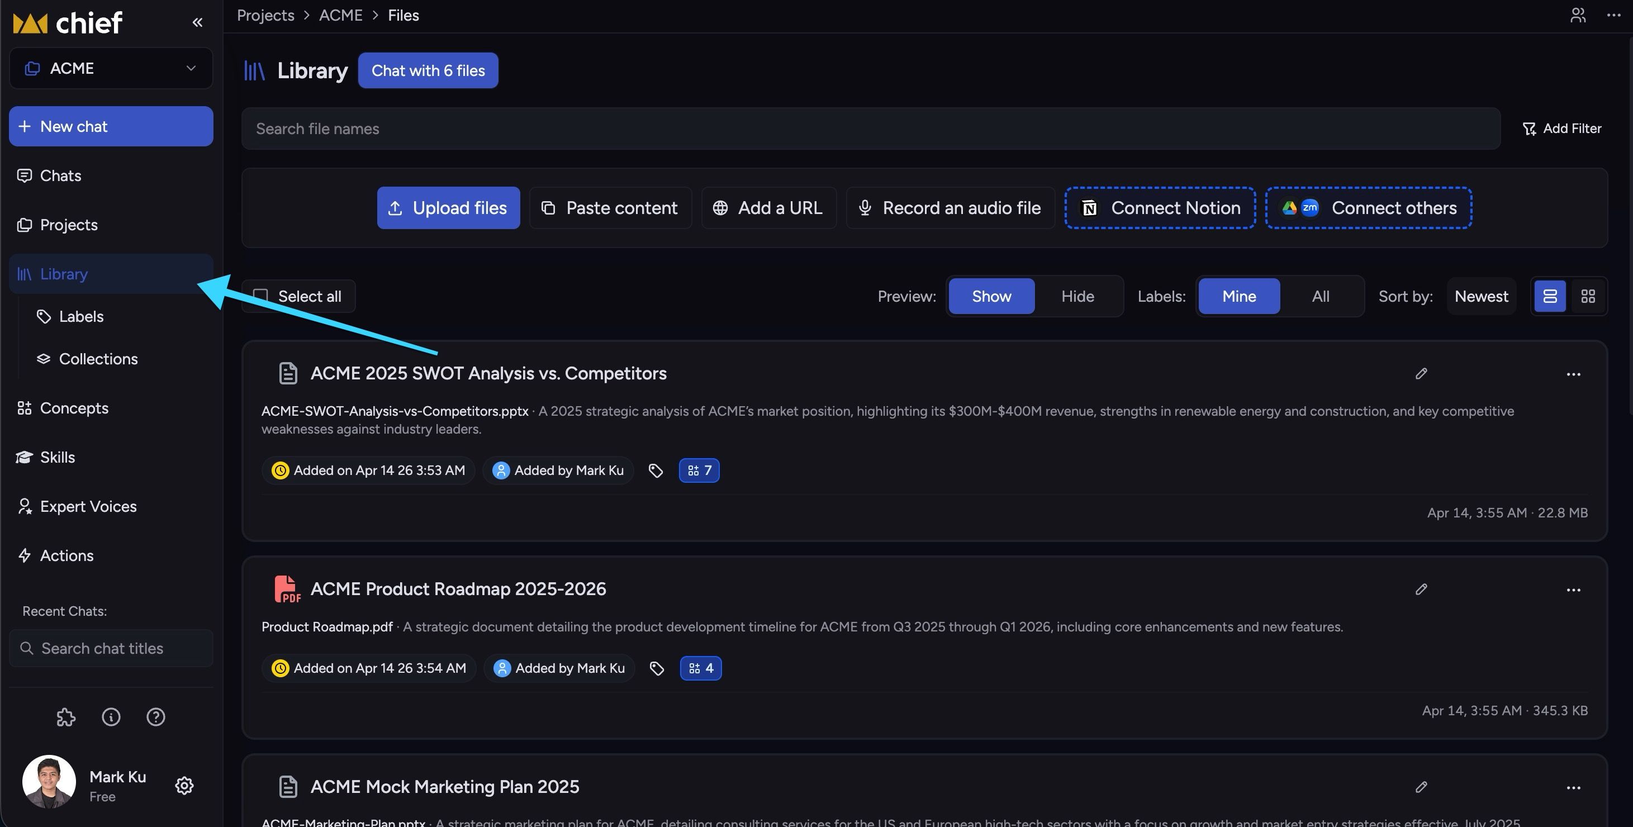
Task: Click Record an audio file button
Action: 950,208
